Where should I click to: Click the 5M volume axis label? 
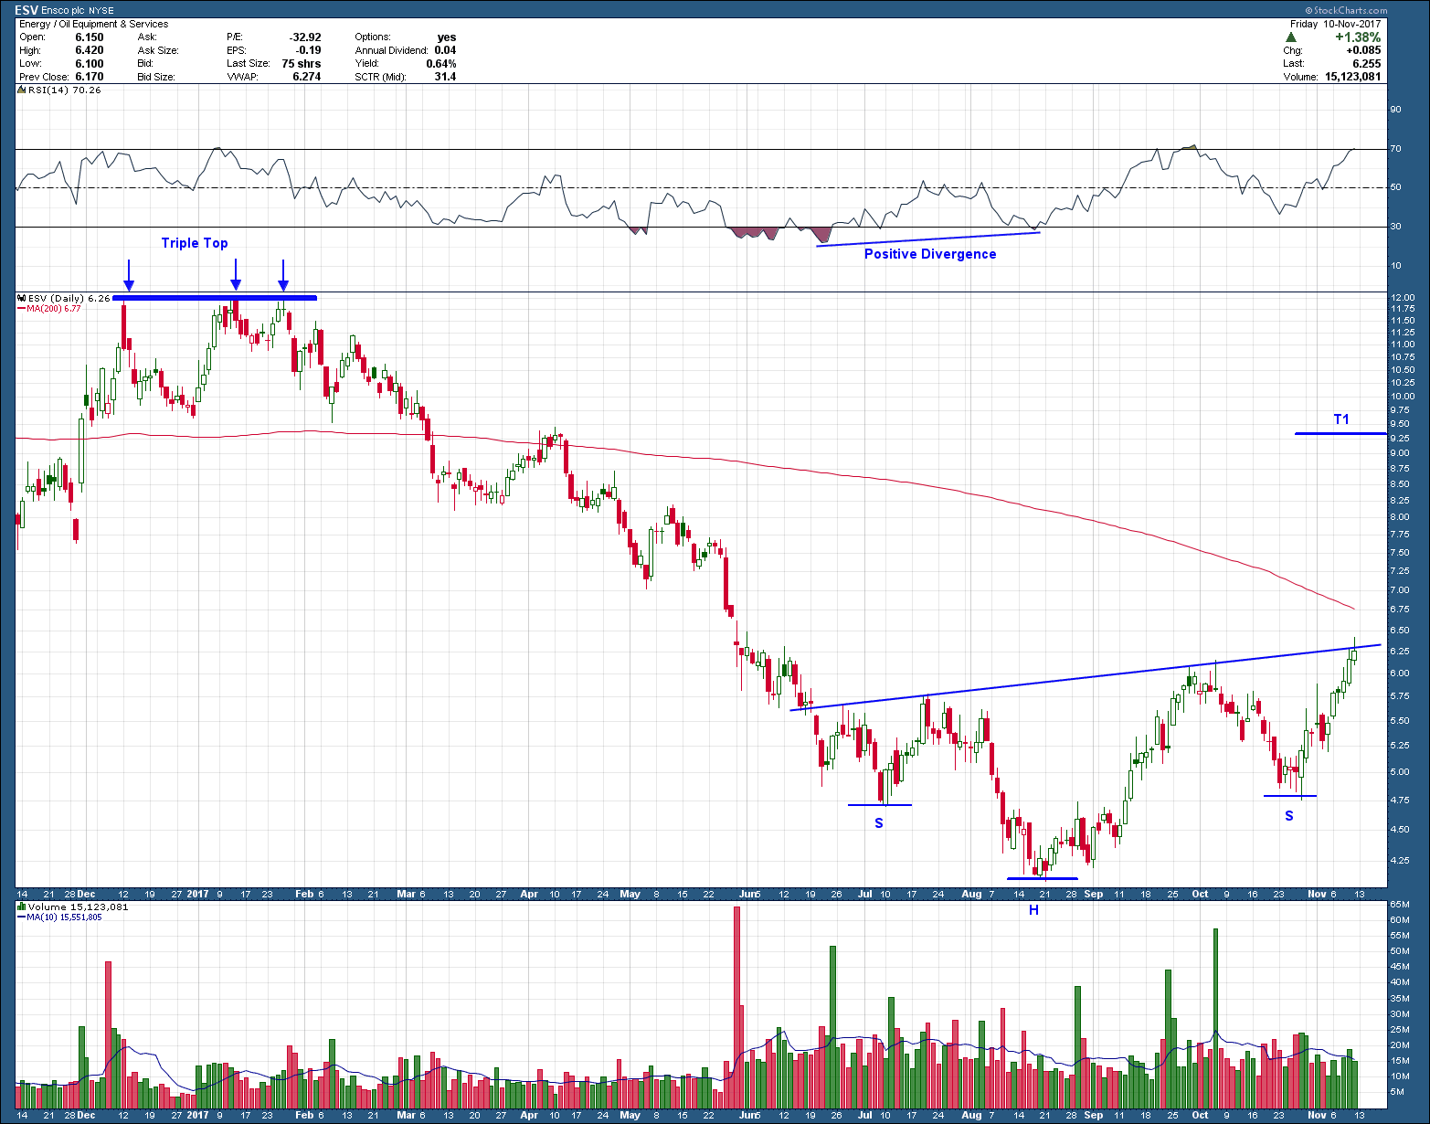[x=1396, y=1091]
